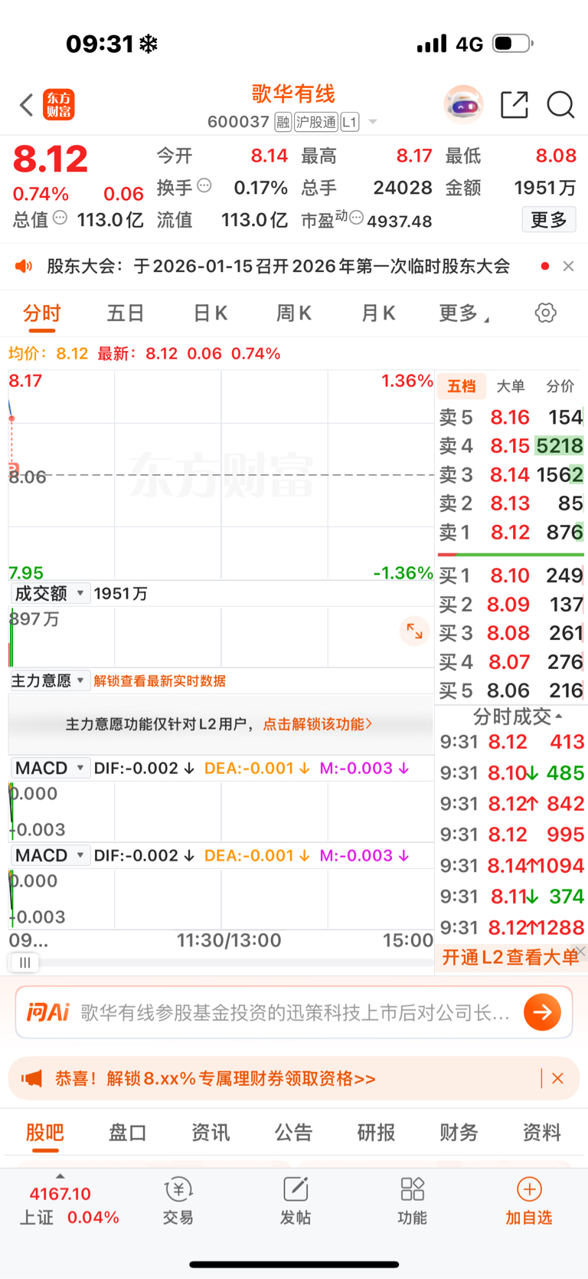Tap the 融 margin tag
This screenshot has height=1279, width=588.
(x=283, y=122)
